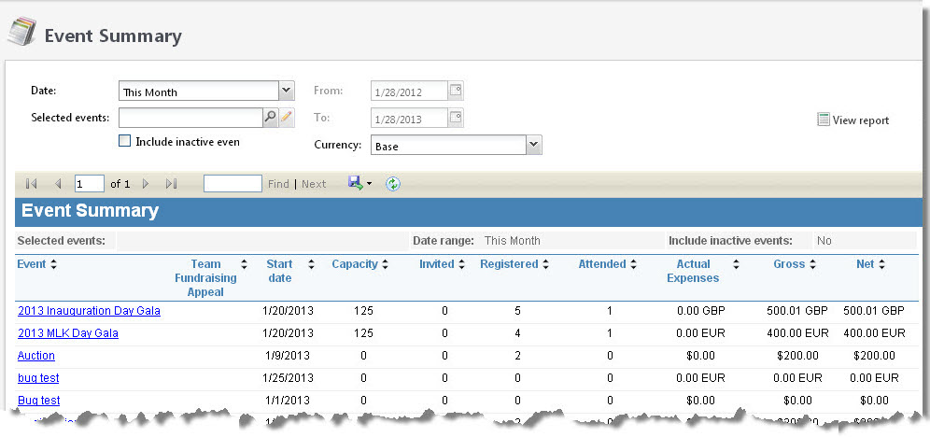
Task: Click Next in report toolbar
Action: pos(314,184)
